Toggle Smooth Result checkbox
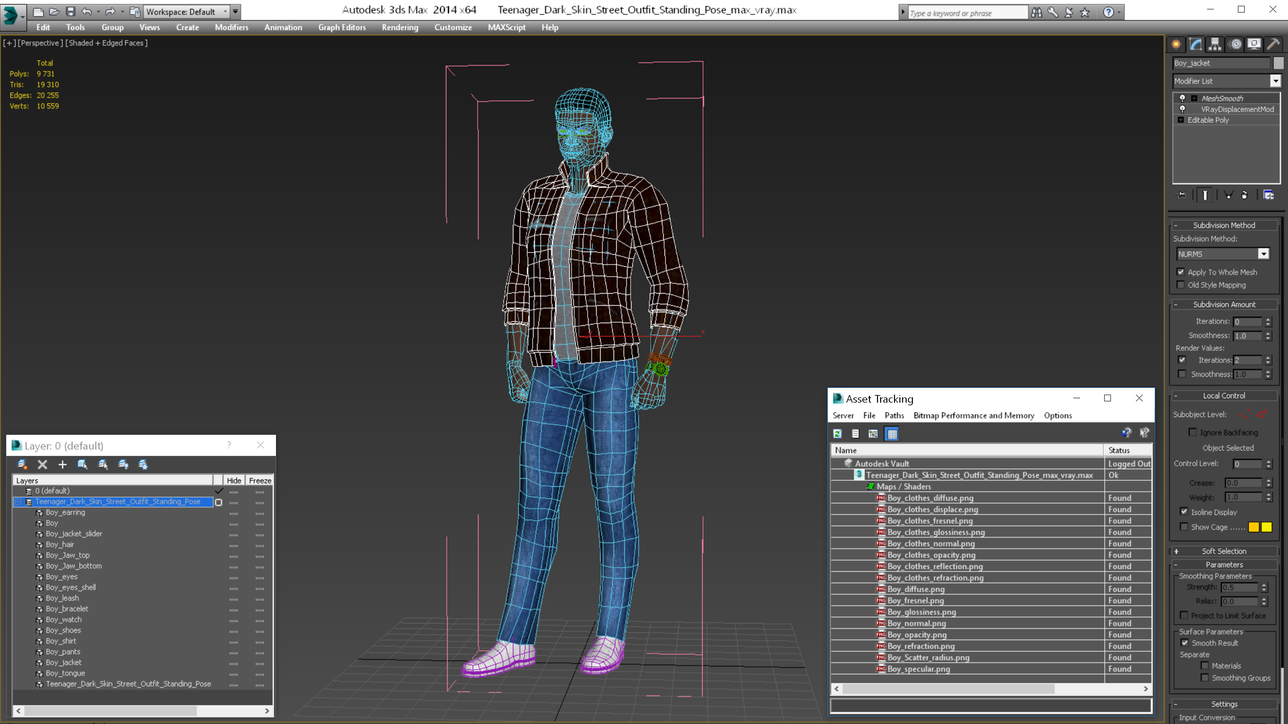 click(1185, 643)
